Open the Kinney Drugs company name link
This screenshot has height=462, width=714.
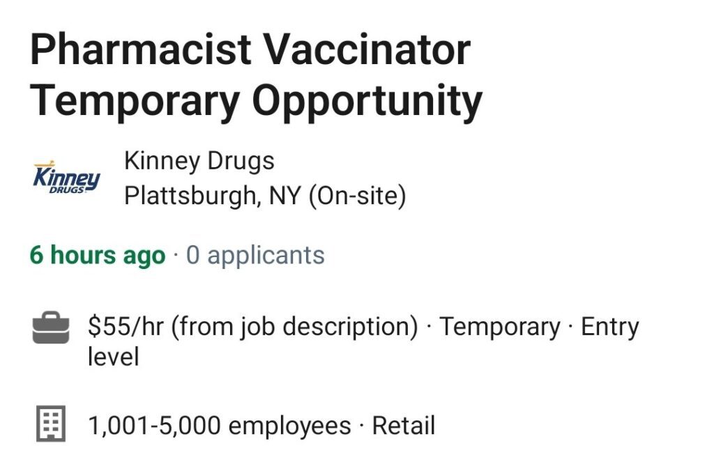(199, 161)
